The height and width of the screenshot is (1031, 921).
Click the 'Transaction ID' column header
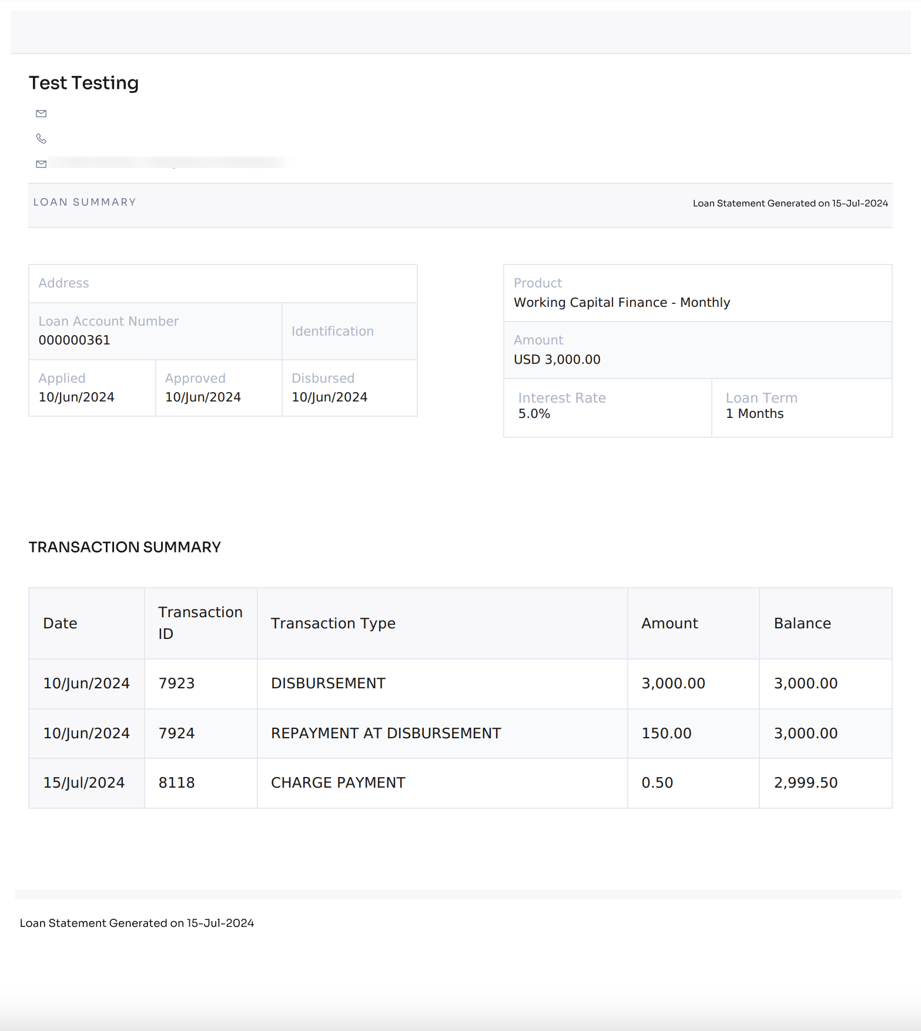(200, 623)
